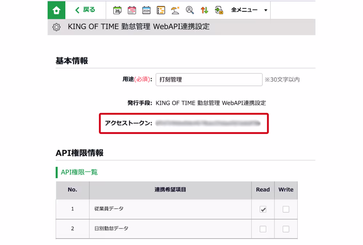Click the Write column header
Viewport: 363px width, 245px height.
tap(286, 190)
